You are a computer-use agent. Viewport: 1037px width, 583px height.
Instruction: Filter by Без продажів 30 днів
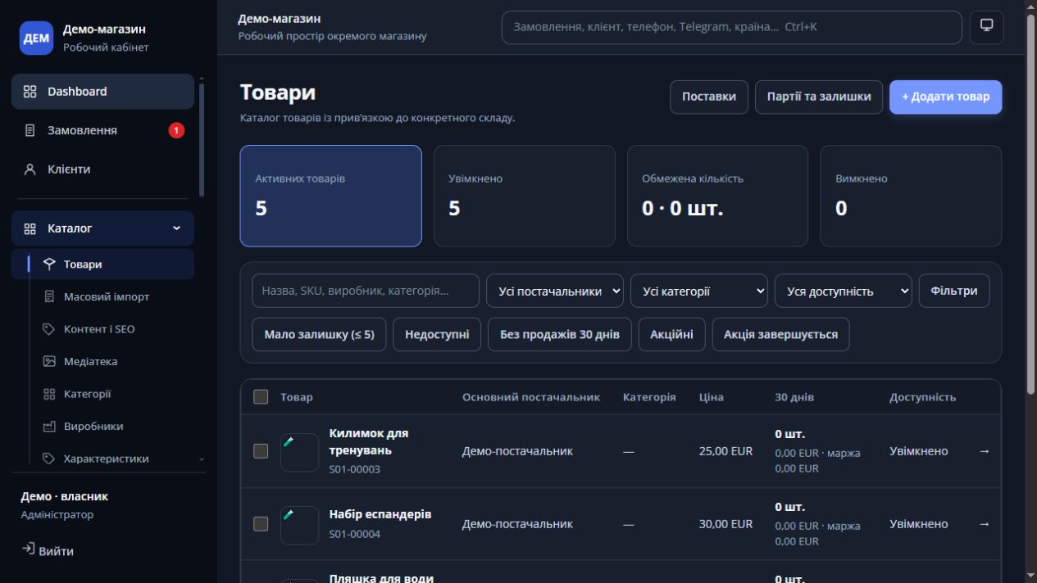coord(560,334)
